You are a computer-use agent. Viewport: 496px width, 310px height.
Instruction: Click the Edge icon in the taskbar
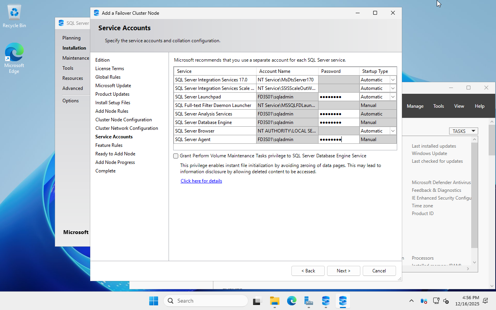pyautogui.click(x=292, y=301)
